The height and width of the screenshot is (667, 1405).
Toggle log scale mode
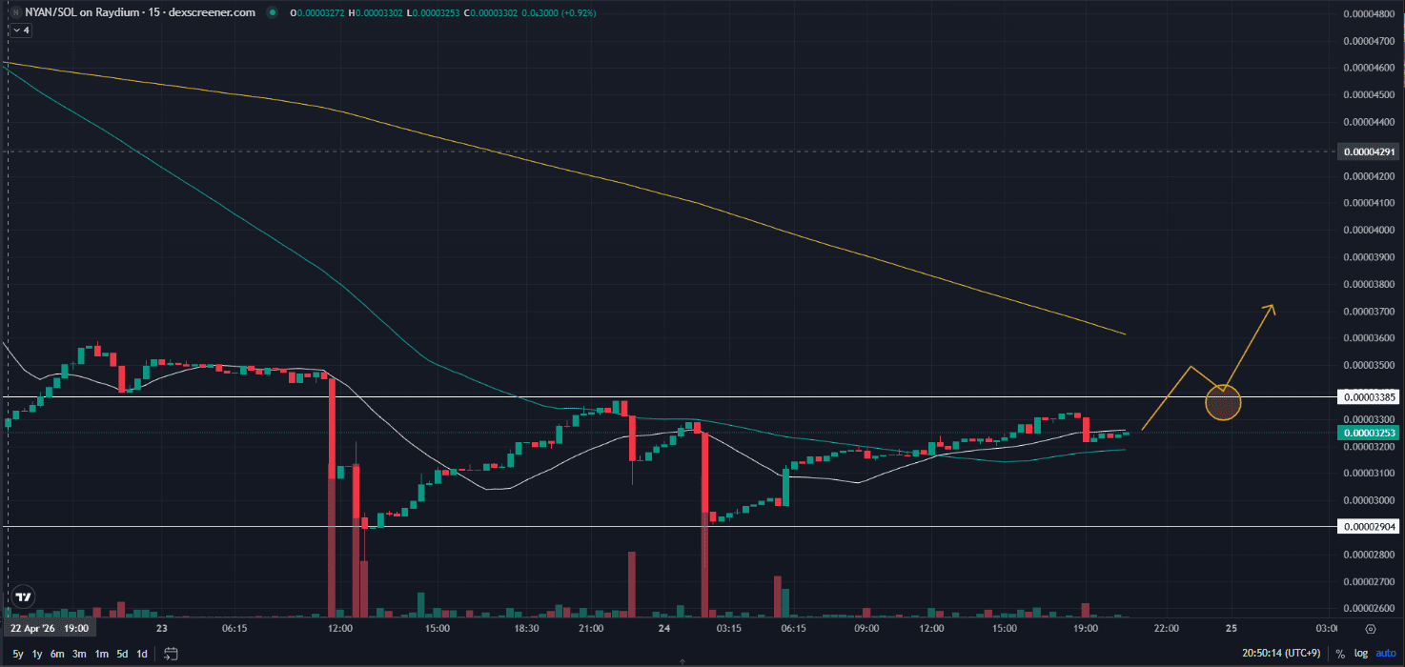click(1360, 654)
